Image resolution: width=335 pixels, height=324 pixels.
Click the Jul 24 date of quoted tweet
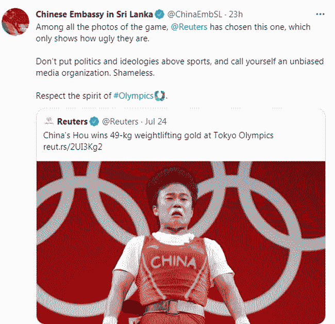(156, 122)
